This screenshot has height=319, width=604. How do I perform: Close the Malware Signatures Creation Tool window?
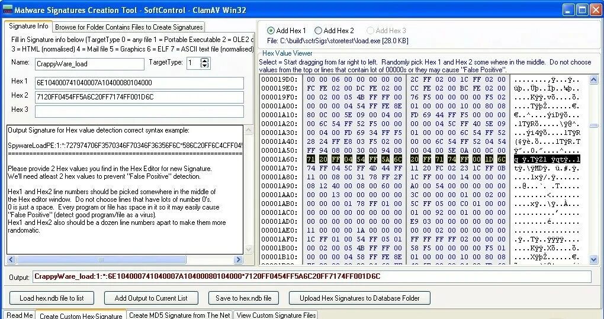point(596,10)
